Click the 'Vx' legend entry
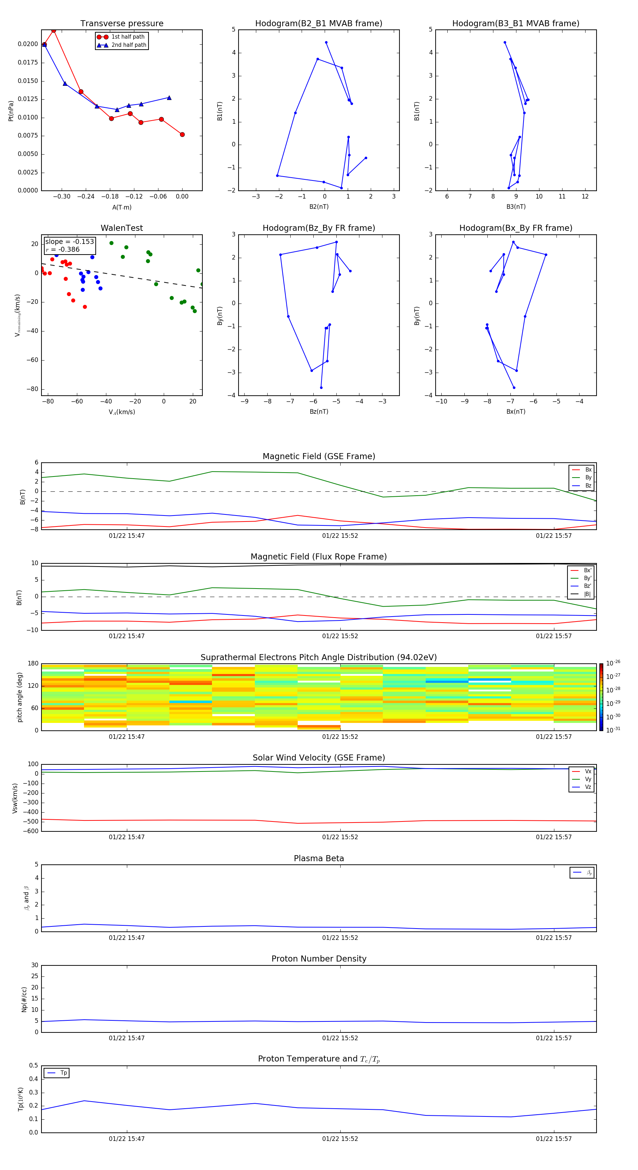638x1170 pixels. coord(582,772)
